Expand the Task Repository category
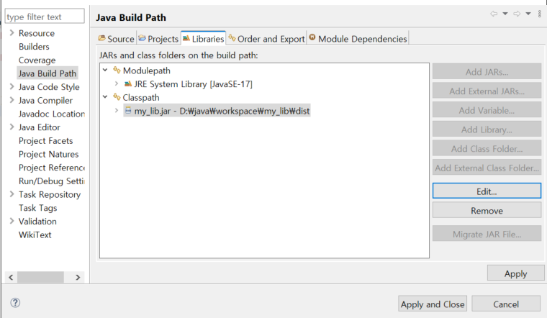547x318 pixels. click(x=12, y=194)
